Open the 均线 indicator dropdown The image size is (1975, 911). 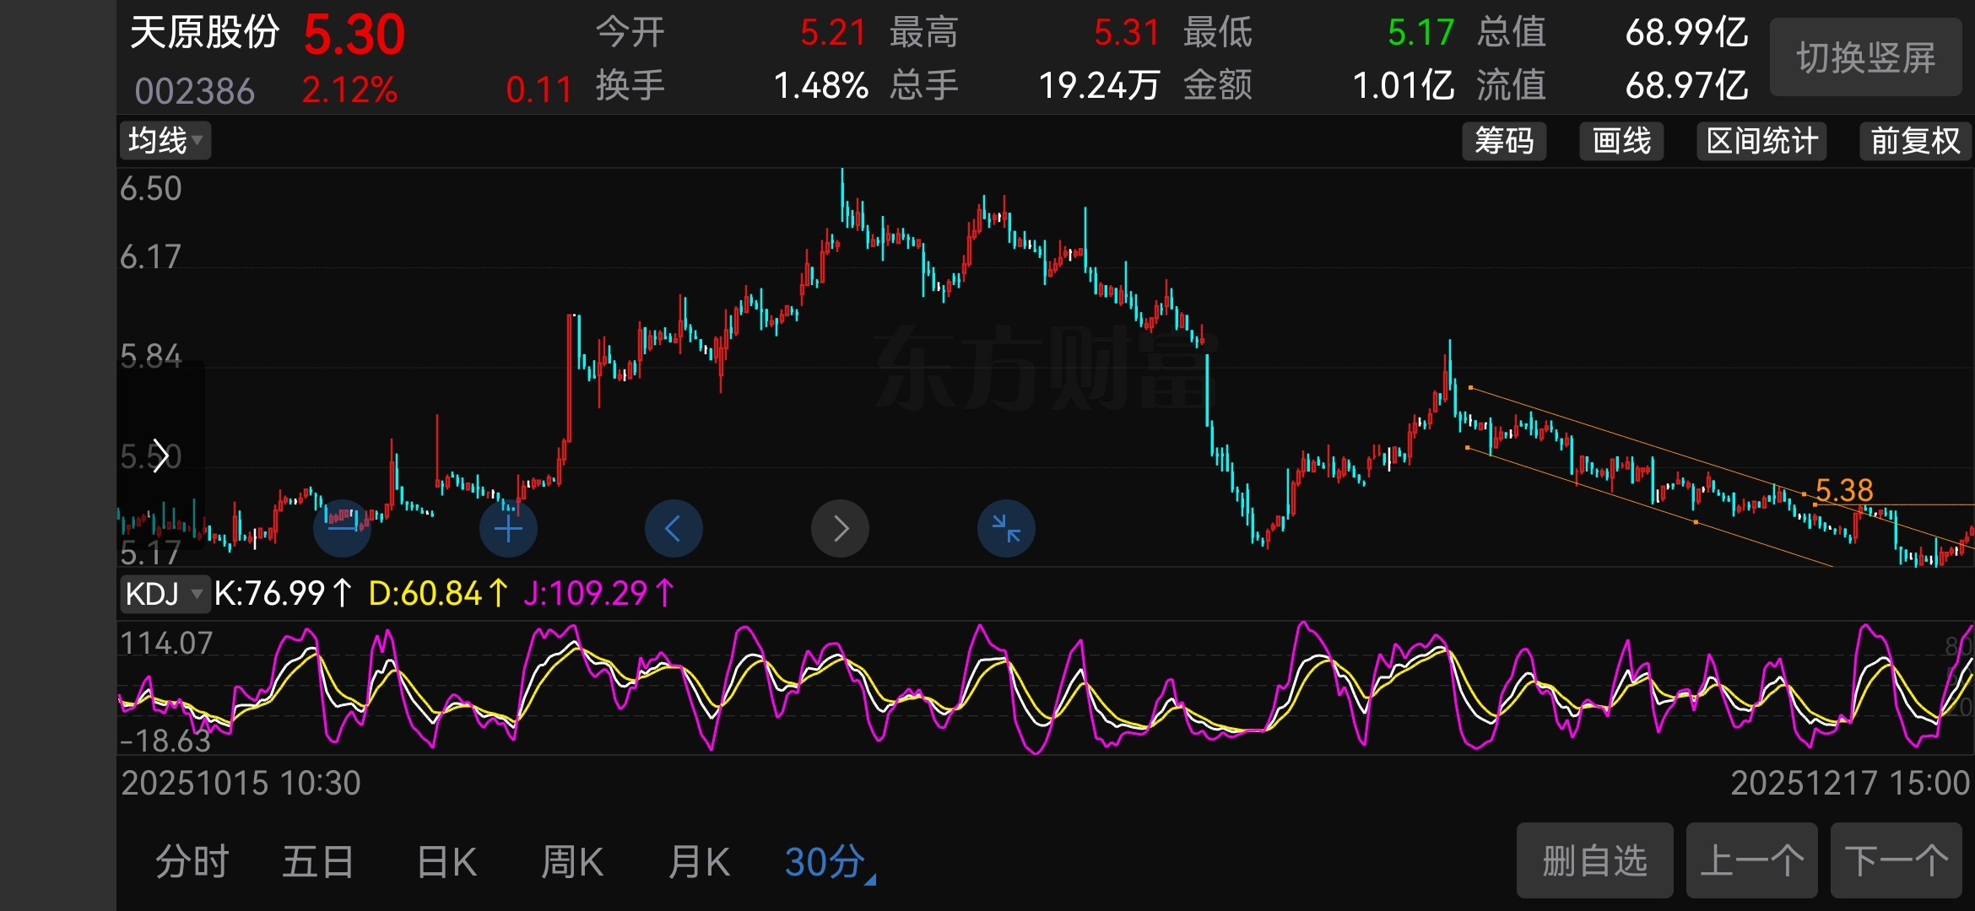[165, 141]
